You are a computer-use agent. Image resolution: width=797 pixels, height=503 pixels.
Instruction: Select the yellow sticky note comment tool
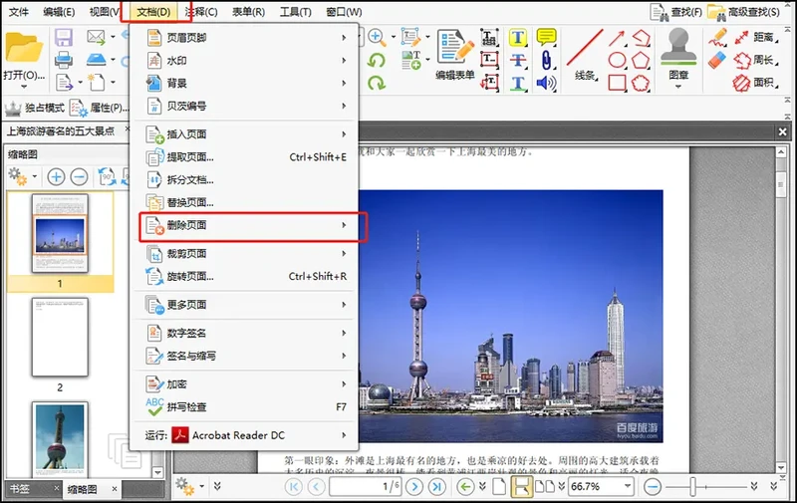(x=546, y=37)
